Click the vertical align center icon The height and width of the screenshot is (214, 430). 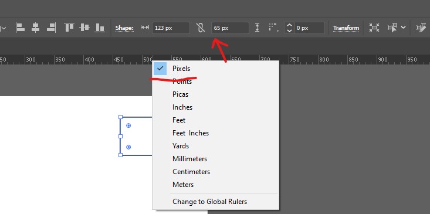[84, 28]
